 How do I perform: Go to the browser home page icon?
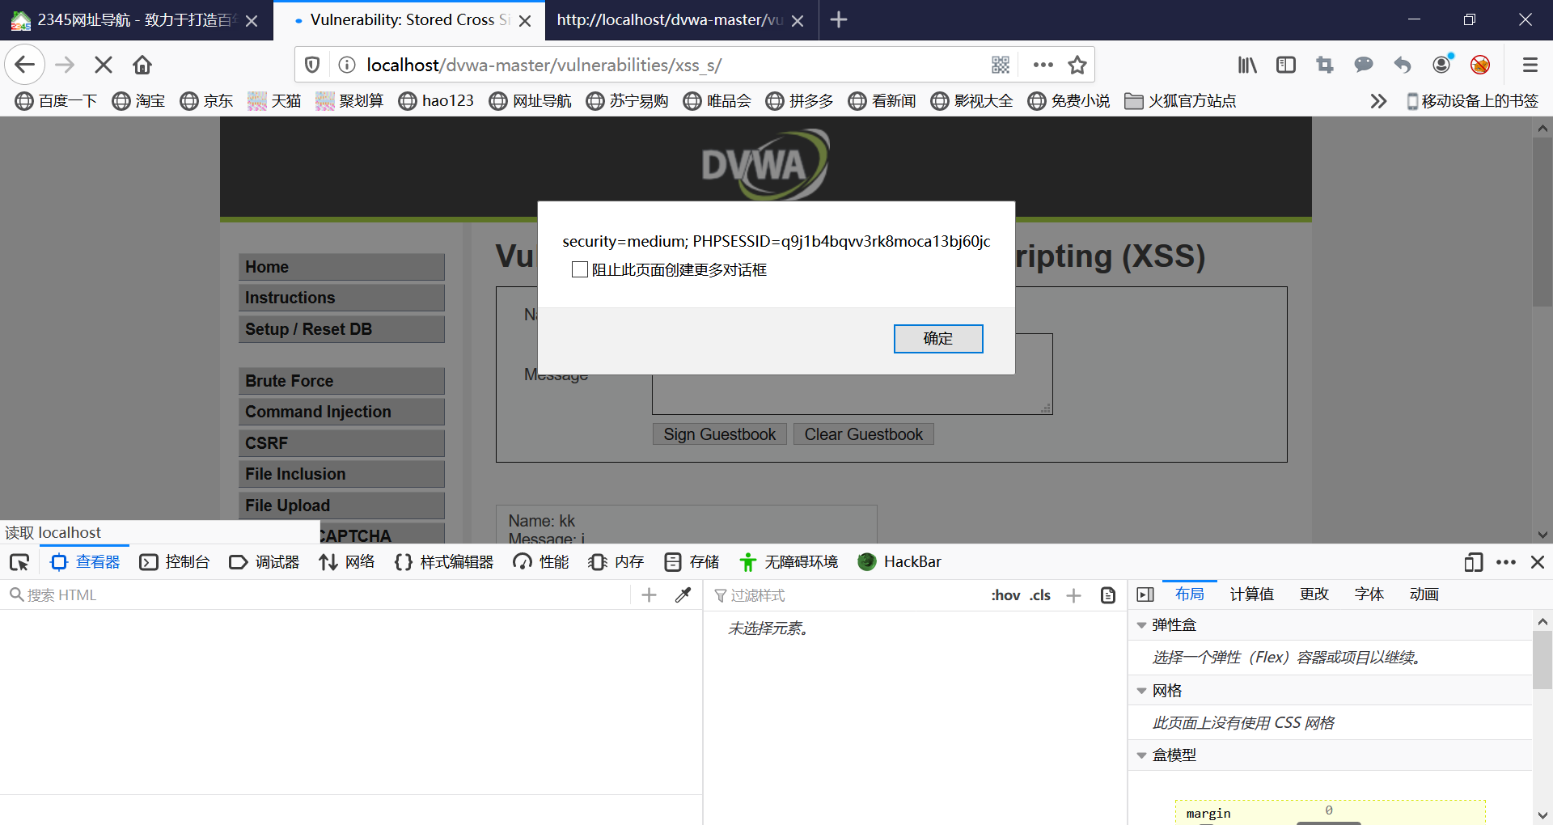click(x=142, y=65)
